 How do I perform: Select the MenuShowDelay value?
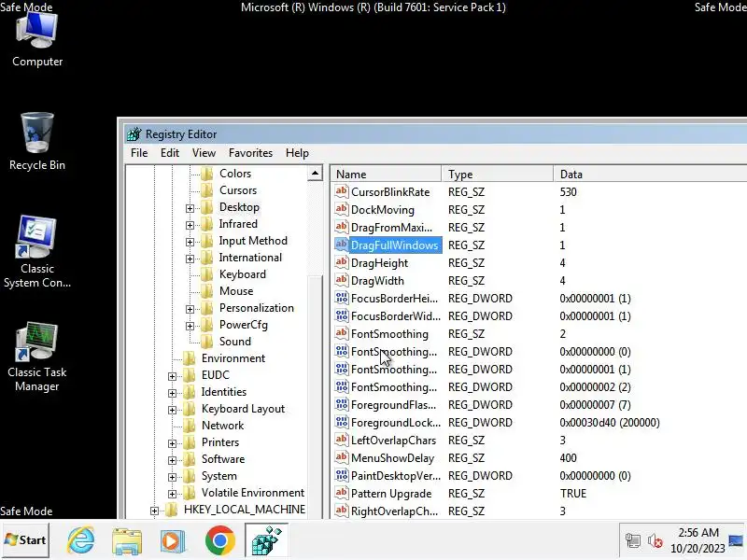(392, 457)
